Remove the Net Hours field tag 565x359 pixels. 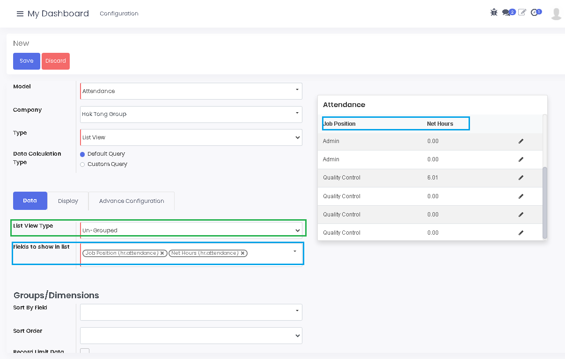pyautogui.click(x=242, y=253)
